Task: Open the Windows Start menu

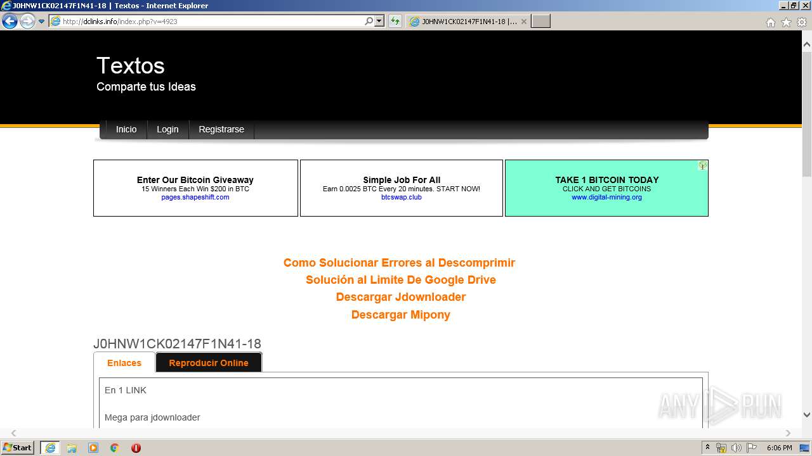Action: pos(18,448)
